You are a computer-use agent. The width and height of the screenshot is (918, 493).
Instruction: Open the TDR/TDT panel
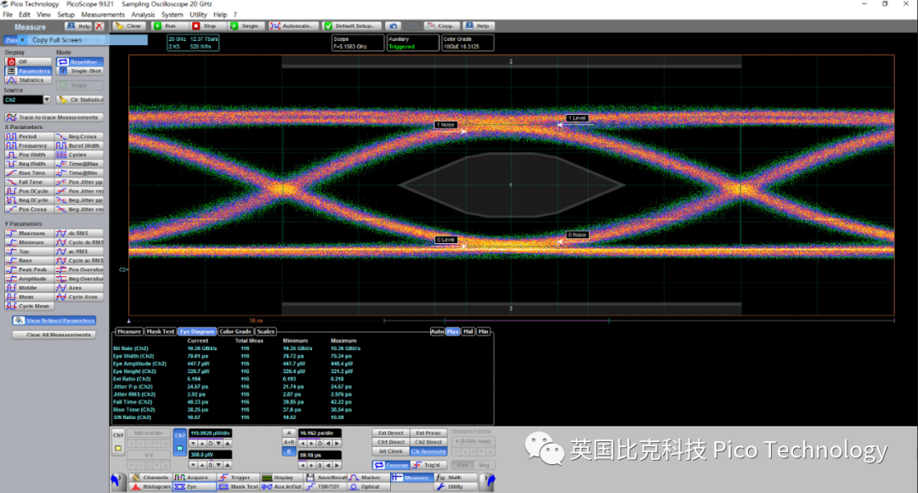coord(326,487)
